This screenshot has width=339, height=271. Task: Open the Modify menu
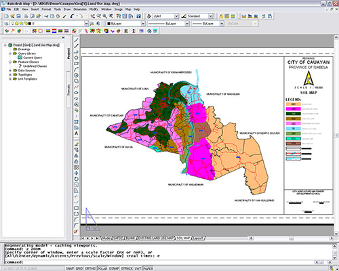click(94, 9)
